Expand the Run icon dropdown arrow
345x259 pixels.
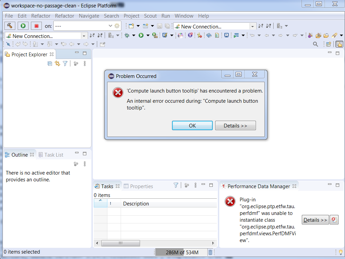click(148, 35)
